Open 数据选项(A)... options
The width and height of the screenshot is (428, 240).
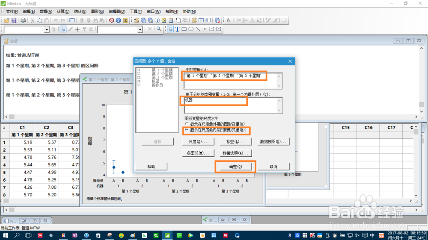pos(235,153)
